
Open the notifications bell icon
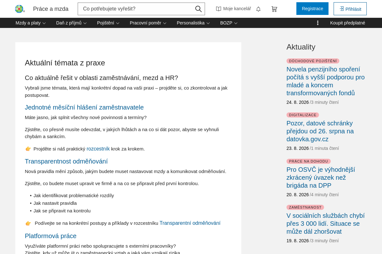258,9
